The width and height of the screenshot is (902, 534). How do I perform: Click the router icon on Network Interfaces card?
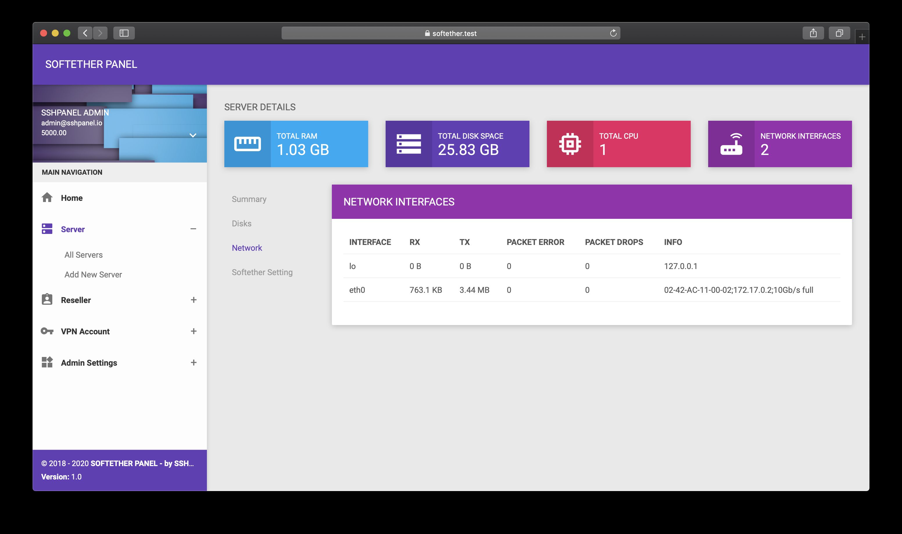pyautogui.click(x=731, y=144)
